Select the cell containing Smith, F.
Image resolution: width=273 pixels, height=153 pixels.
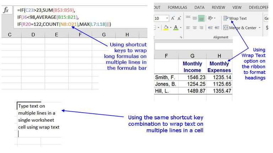166,77
